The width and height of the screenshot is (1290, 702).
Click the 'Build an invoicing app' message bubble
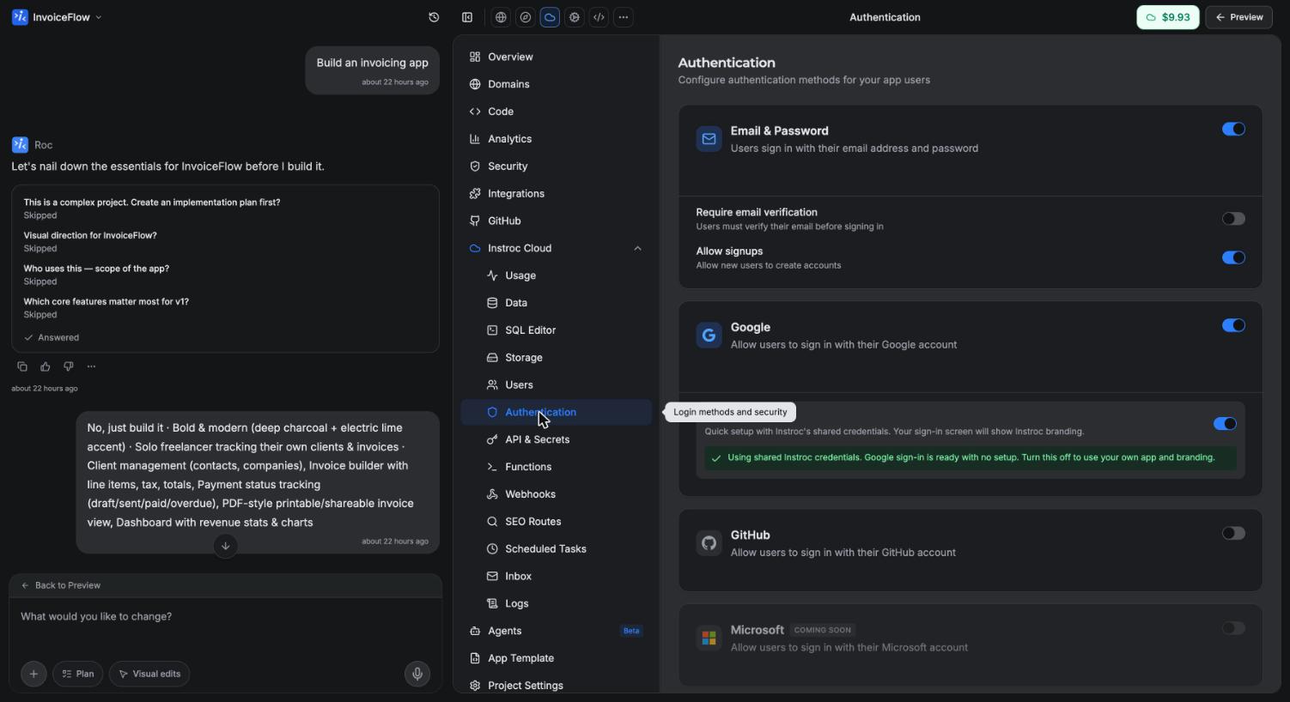pyautogui.click(x=373, y=70)
